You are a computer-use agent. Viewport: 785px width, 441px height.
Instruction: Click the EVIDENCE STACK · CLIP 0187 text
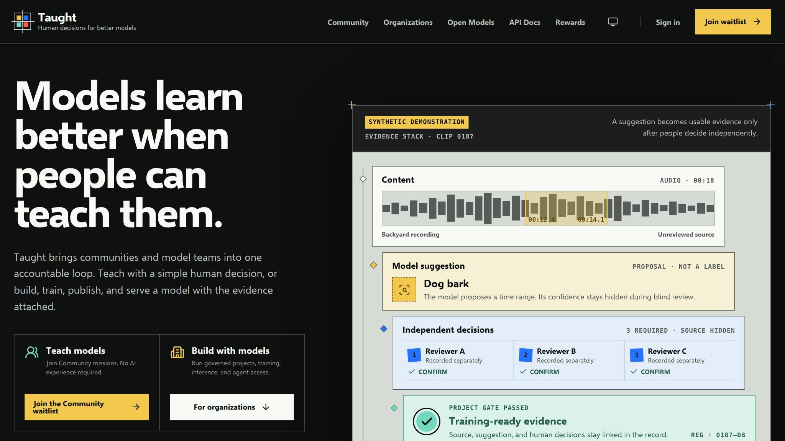pos(419,136)
